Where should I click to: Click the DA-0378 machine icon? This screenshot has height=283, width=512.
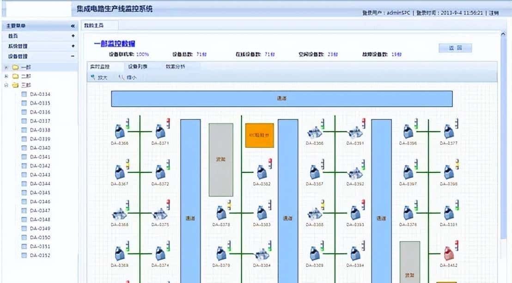click(x=220, y=213)
